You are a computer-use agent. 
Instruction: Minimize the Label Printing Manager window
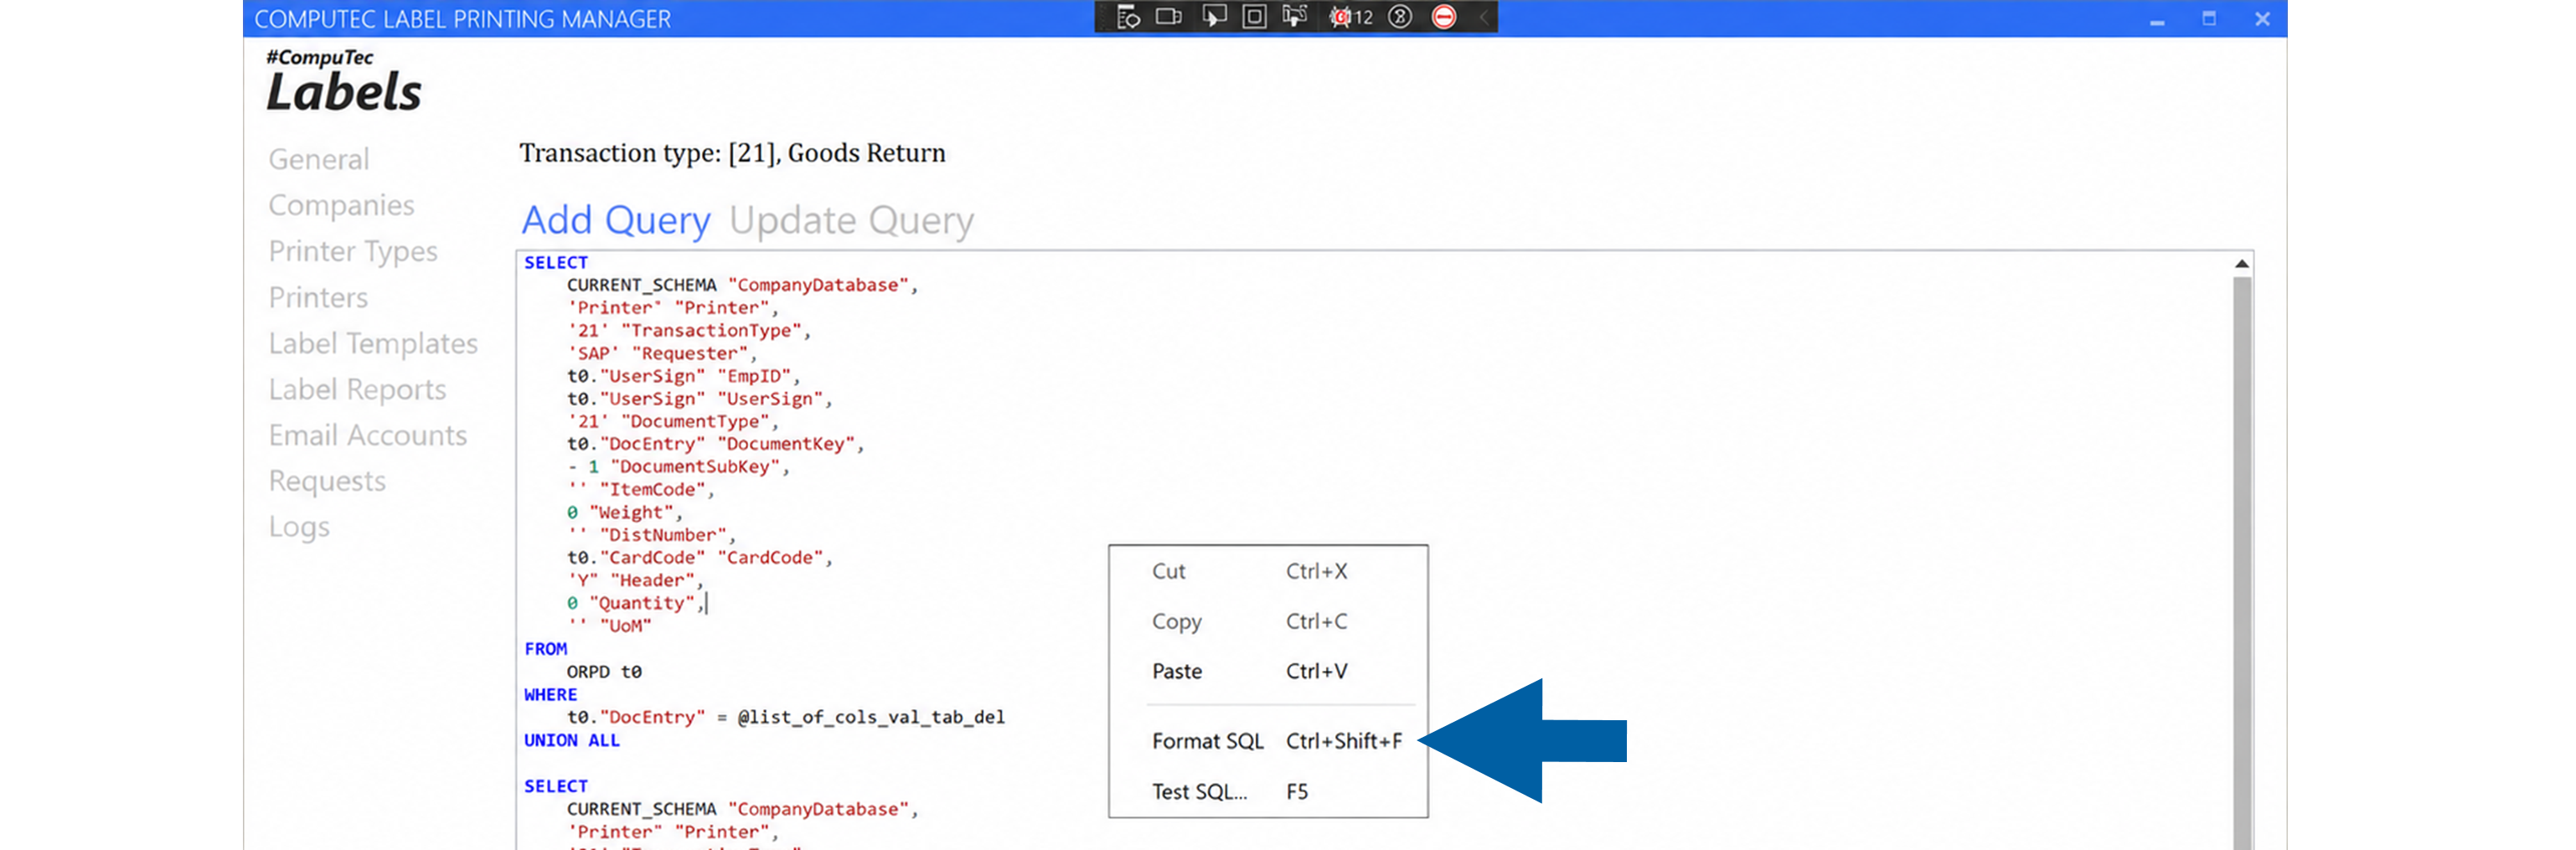[x=2157, y=19]
